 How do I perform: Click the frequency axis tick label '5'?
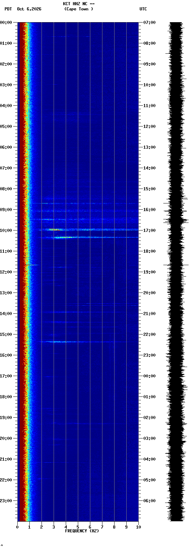point(78,527)
